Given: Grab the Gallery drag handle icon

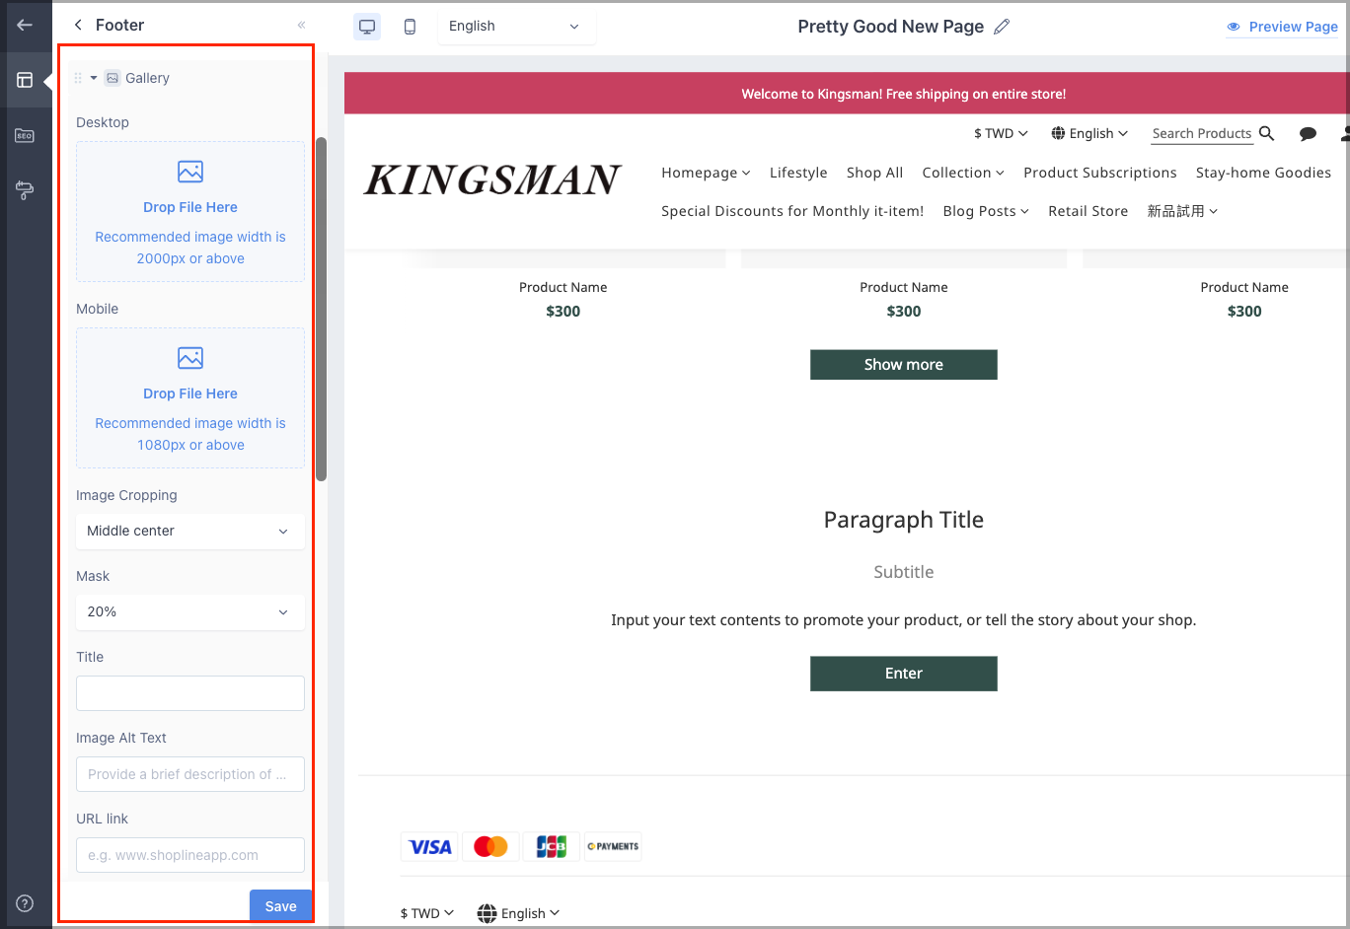Looking at the screenshot, I should [x=78, y=78].
